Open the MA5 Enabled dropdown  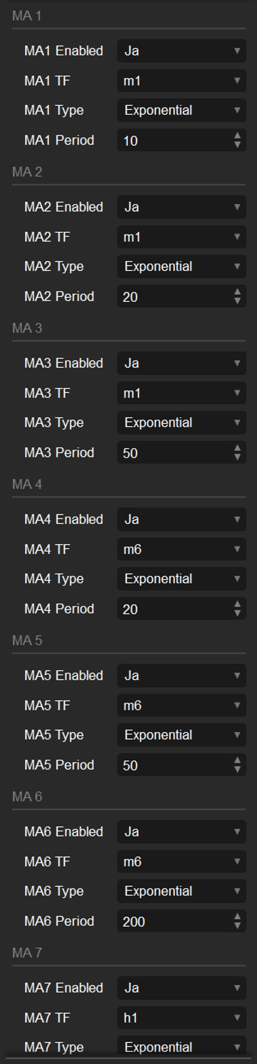[181, 676]
